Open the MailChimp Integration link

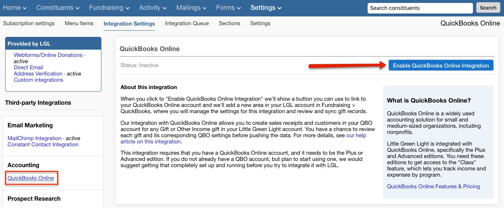point(34,138)
